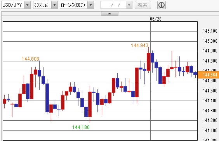
Task: Open the 30分足 timeframe dropdown arrow
Action: pyautogui.click(x=54, y=5)
